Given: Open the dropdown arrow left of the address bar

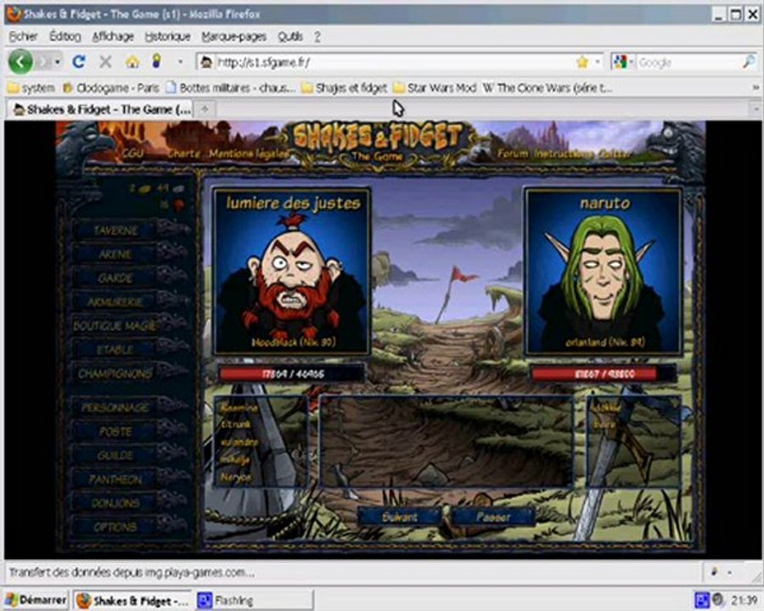Looking at the screenshot, I should (x=180, y=62).
